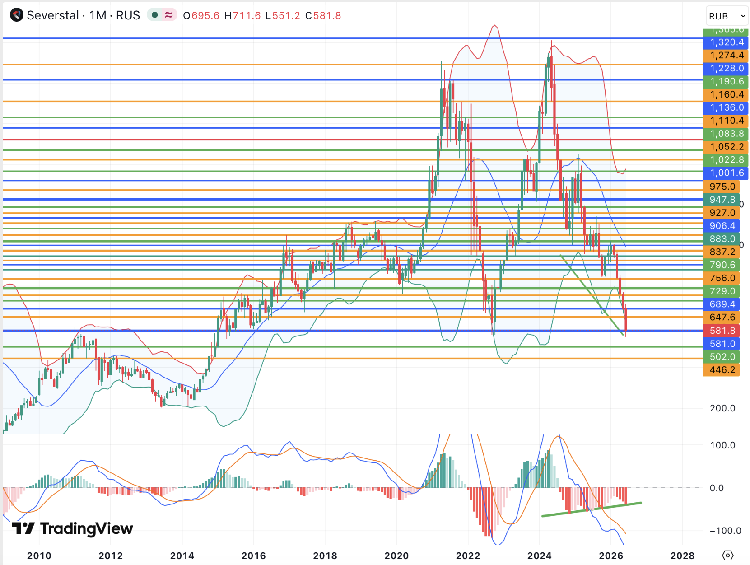
Task: Select the orange 1,274.4 price label
Action: 726,56
